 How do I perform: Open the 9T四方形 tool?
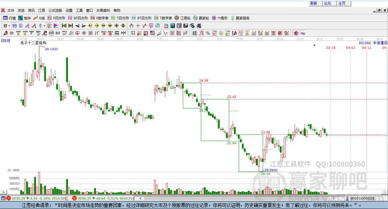(x=142, y=18)
